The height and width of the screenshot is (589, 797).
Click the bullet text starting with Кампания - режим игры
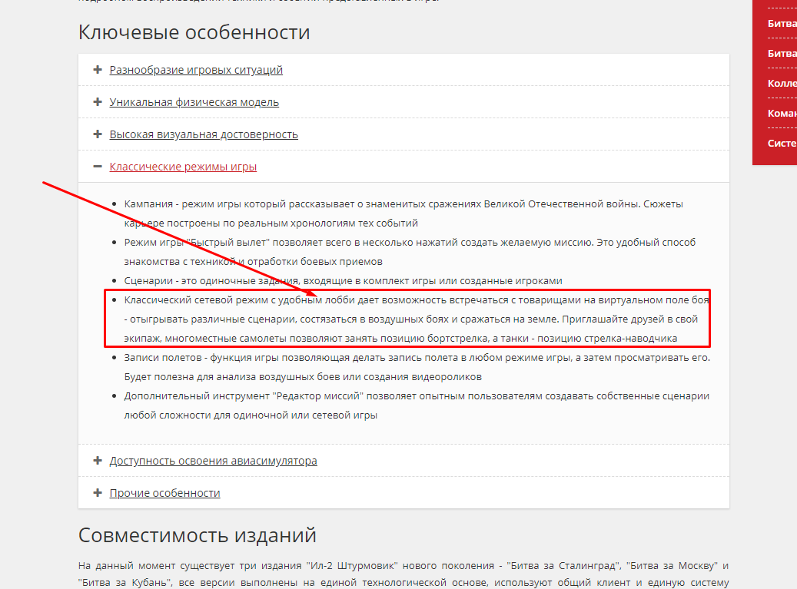click(x=403, y=213)
